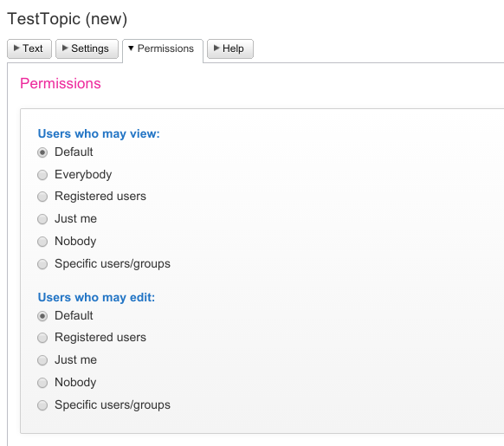
Task: Set edit permission to Nobody
Action: click(x=42, y=383)
